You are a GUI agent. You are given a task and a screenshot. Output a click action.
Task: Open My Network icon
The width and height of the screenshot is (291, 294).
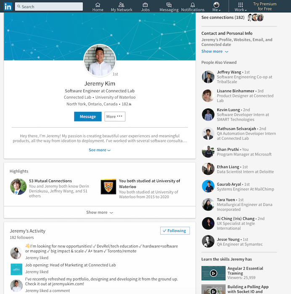pos(122,5)
